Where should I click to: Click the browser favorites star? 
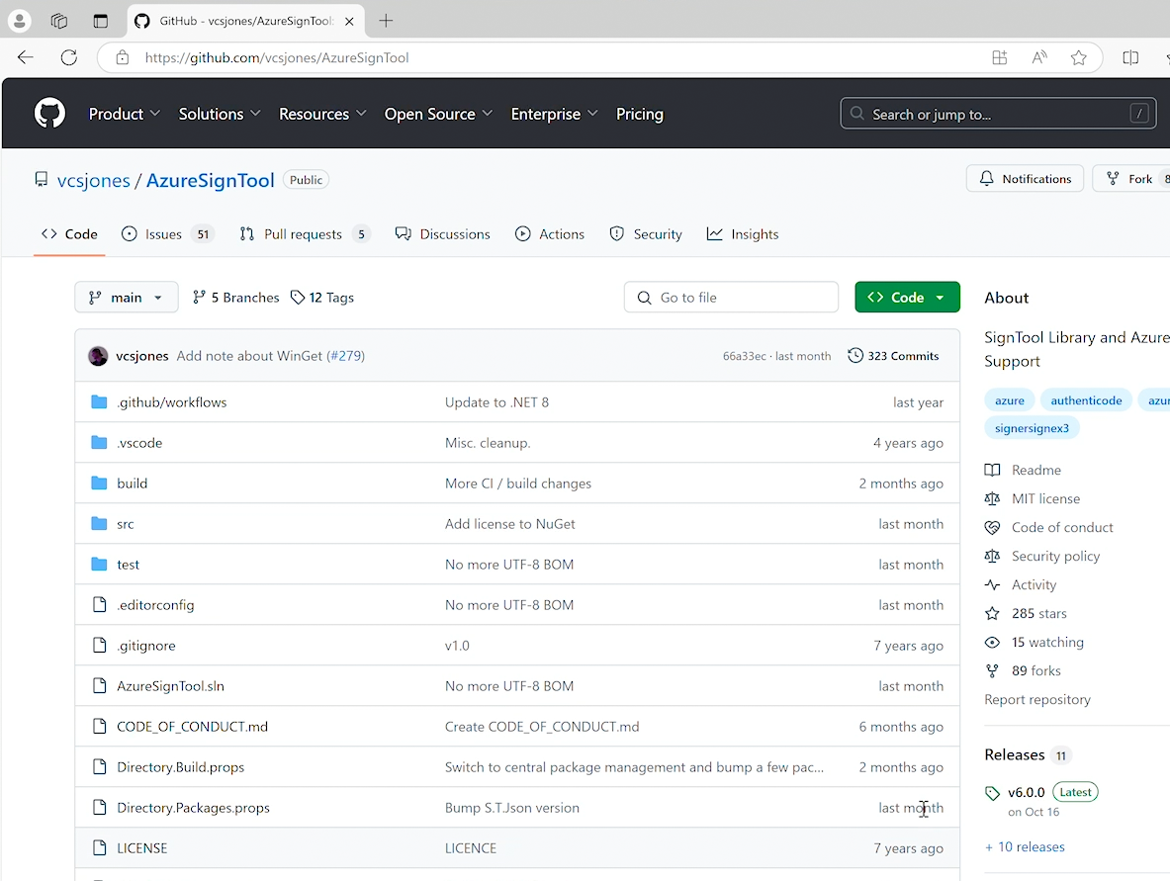click(x=1079, y=57)
